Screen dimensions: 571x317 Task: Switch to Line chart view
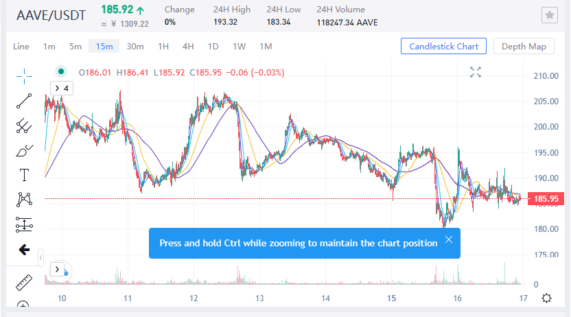click(x=21, y=47)
